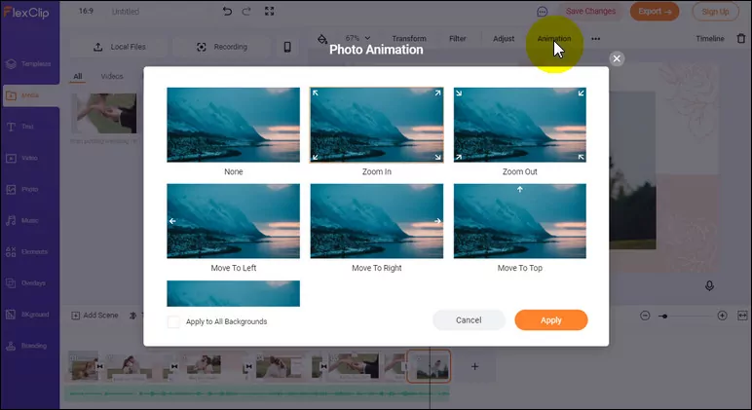This screenshot has width=752, height=410.
Task: Open Local Files upload
Action: pyautogui.click(x=119, y=47)
